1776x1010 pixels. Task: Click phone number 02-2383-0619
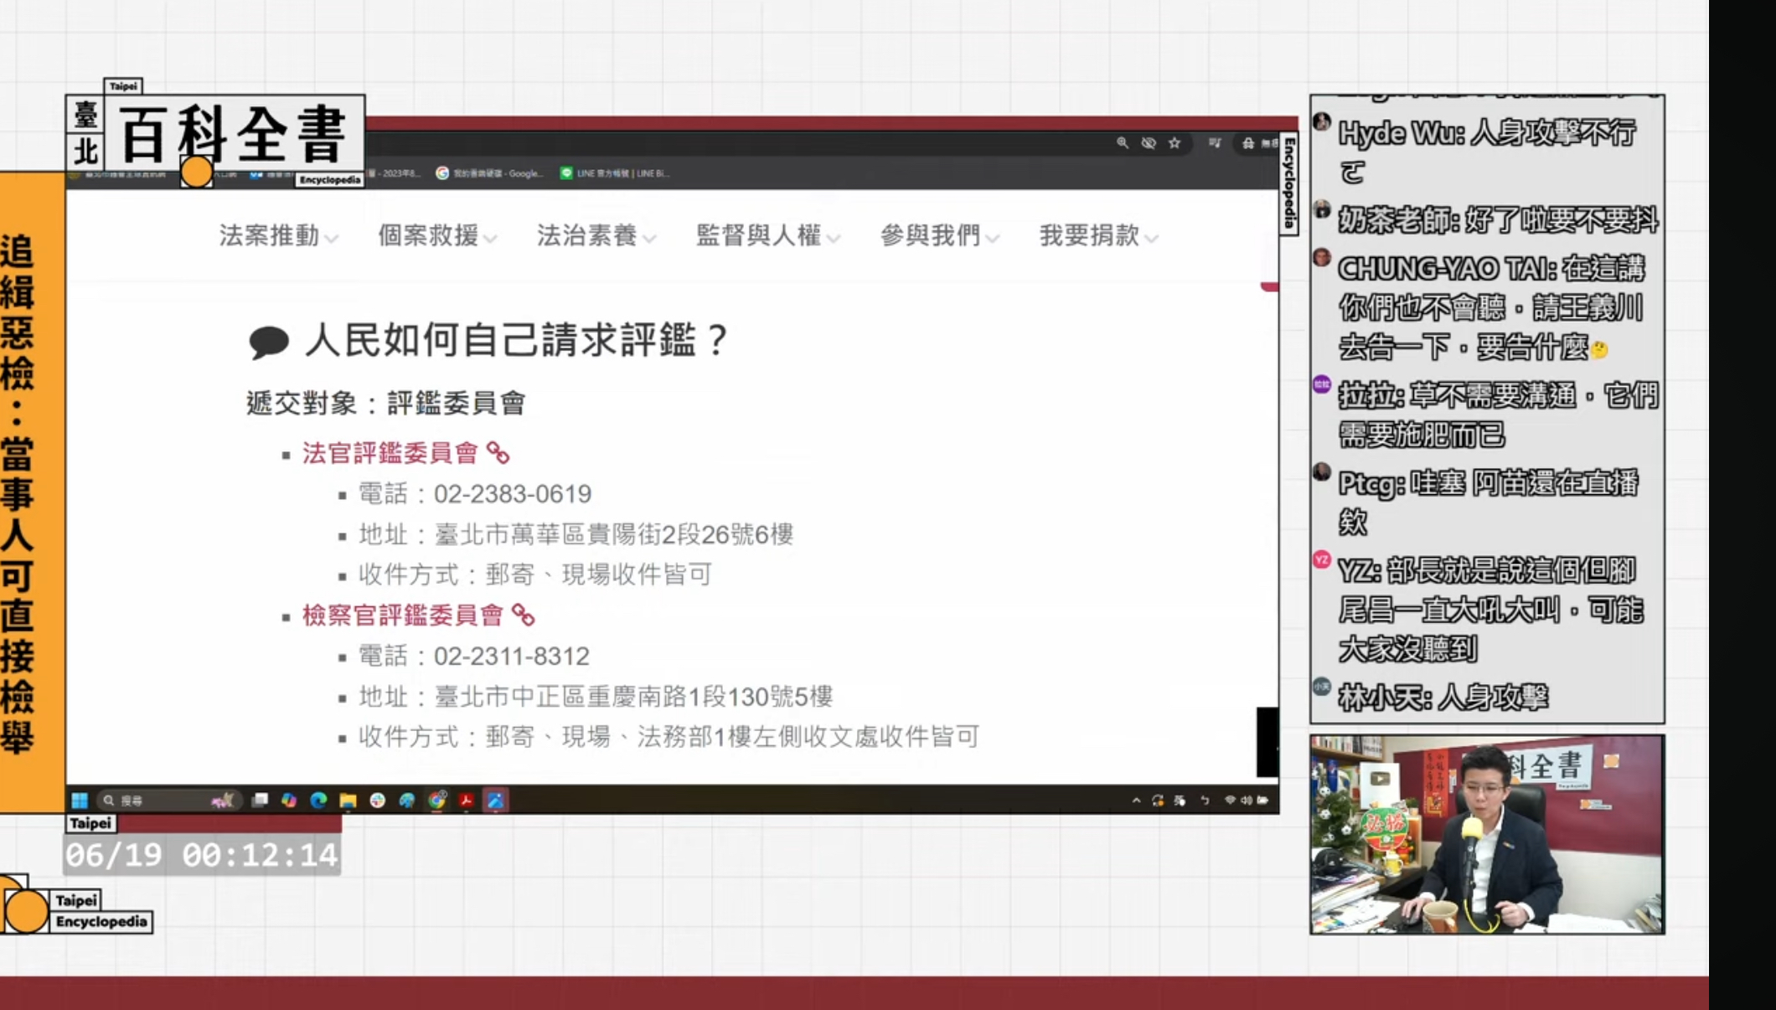click(513, 494)
